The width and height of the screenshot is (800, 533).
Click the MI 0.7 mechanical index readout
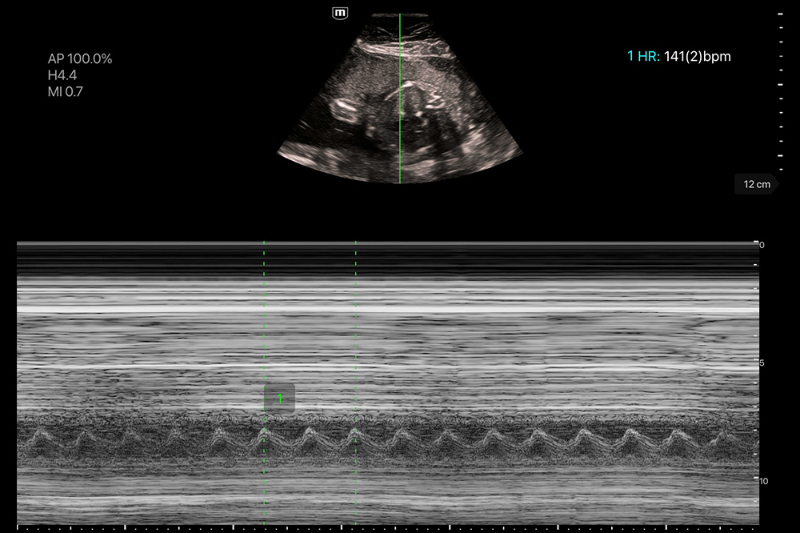(x=66, y=91)
